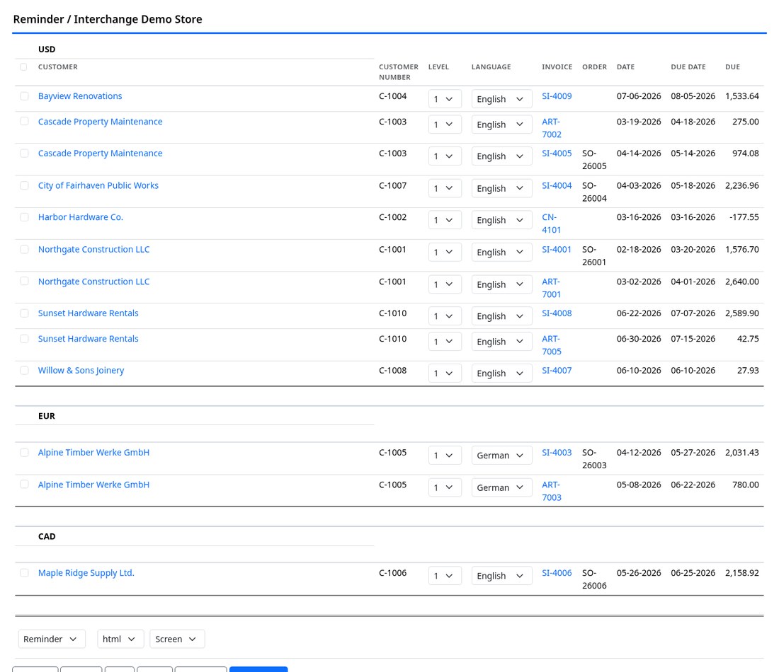Screen dimensions: 779x672
Task: Open Harbor Hardware Co. customer link
Action: [x=81, y=217]
